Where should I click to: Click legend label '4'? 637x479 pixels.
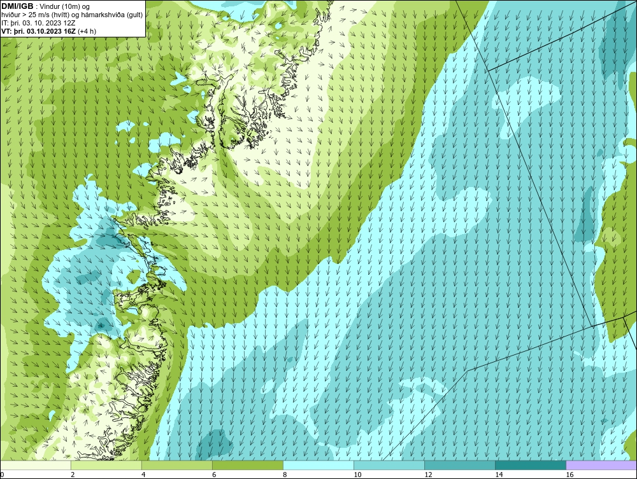[x=143, y=475]
